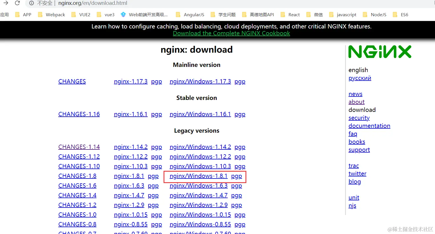435x234 pixels.
Task: Download nginx-1.14.2 source
Action: tap(131, 147)
